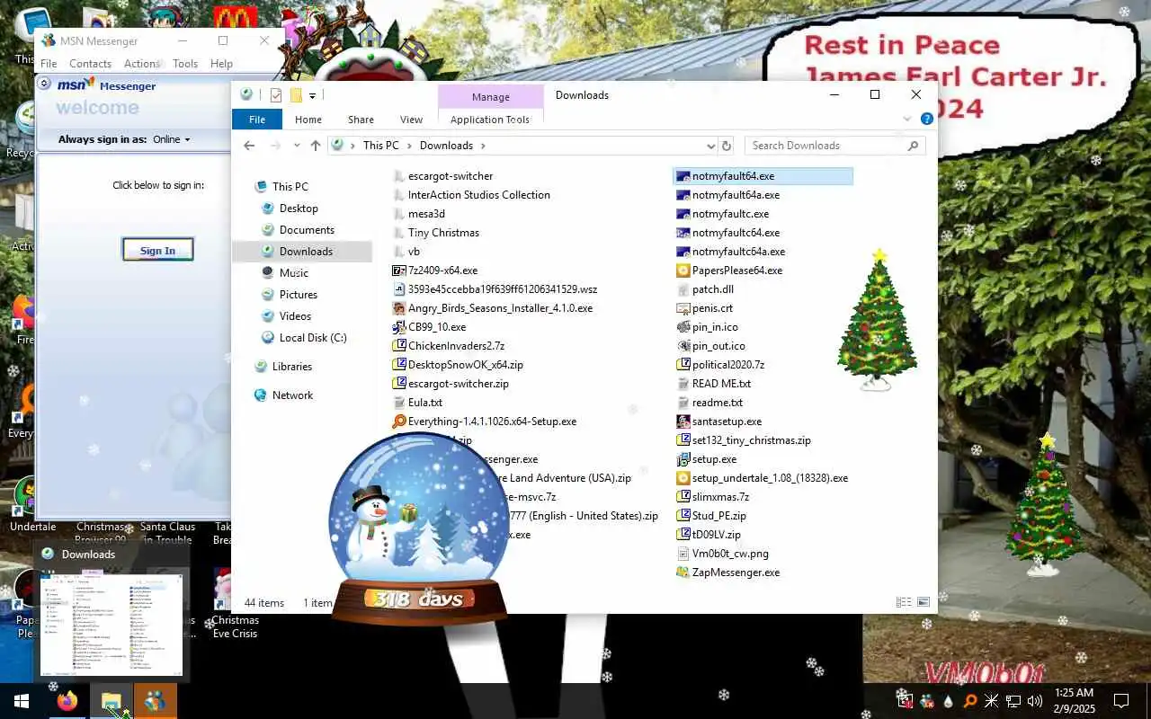Open Explorer File menu tab
The image size is (1151, 719).
point(257,120)
